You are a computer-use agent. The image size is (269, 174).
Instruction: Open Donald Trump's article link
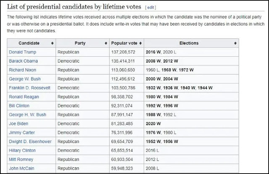pyautogui.click(x=23, y=52)
